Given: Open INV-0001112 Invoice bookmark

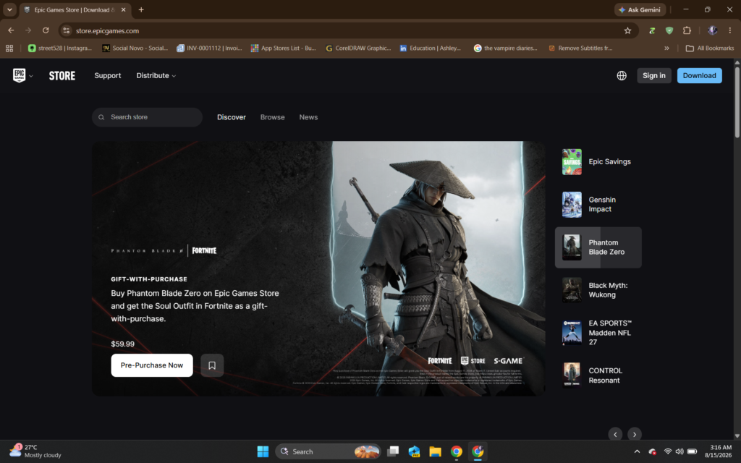Looking at the screenshot, I should coord(209,48).
